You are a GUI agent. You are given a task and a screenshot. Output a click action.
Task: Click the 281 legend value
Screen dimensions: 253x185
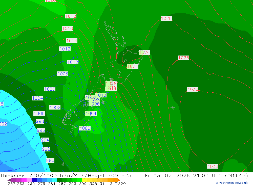[52, 183]
